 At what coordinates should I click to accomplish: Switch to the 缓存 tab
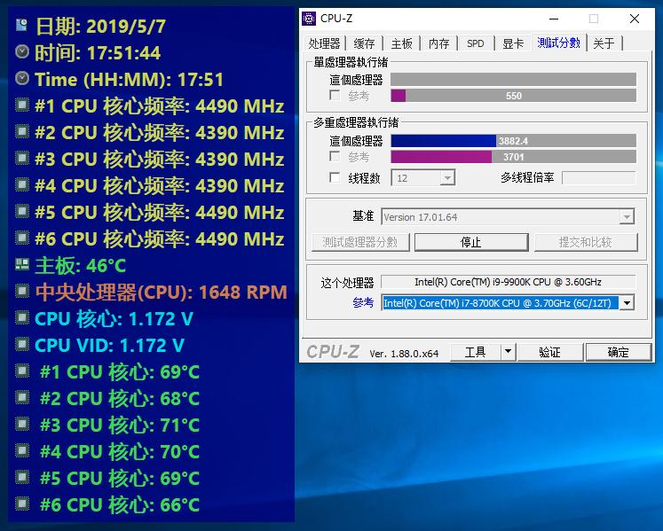click(364, 43)
